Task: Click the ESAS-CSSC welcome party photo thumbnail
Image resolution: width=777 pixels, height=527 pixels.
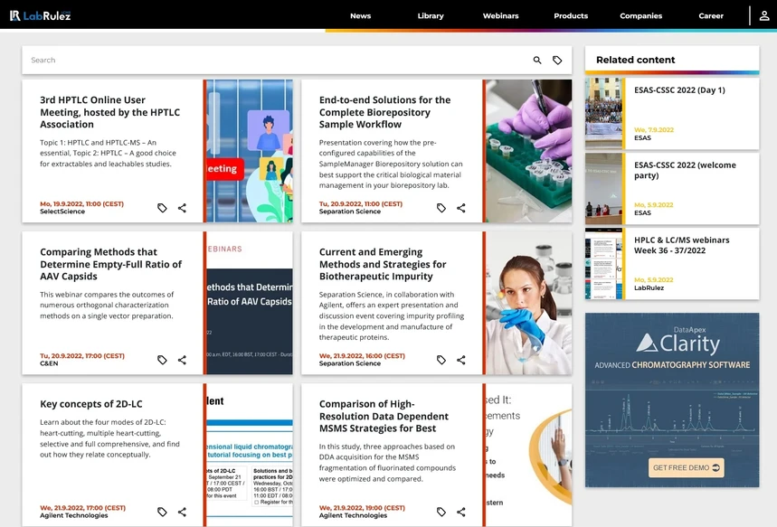Action: coord(603,189)
